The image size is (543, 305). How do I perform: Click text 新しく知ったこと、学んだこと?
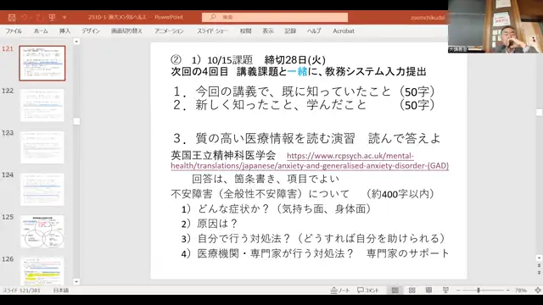pyautogui.click(x=281, y=105)
